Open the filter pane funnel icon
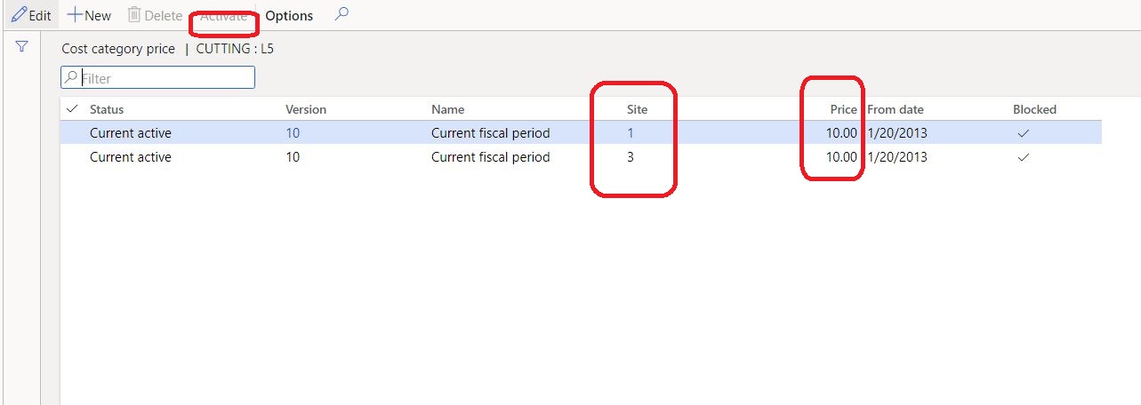 coord(21,48)
